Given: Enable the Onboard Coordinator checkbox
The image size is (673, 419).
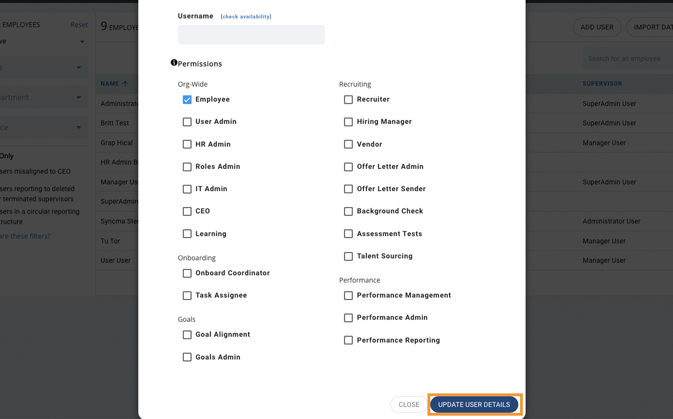Looking at the screenshot, I should 187,273.
